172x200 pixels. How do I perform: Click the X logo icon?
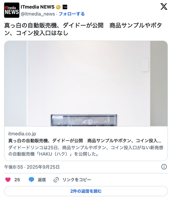(x=164, y=7)
